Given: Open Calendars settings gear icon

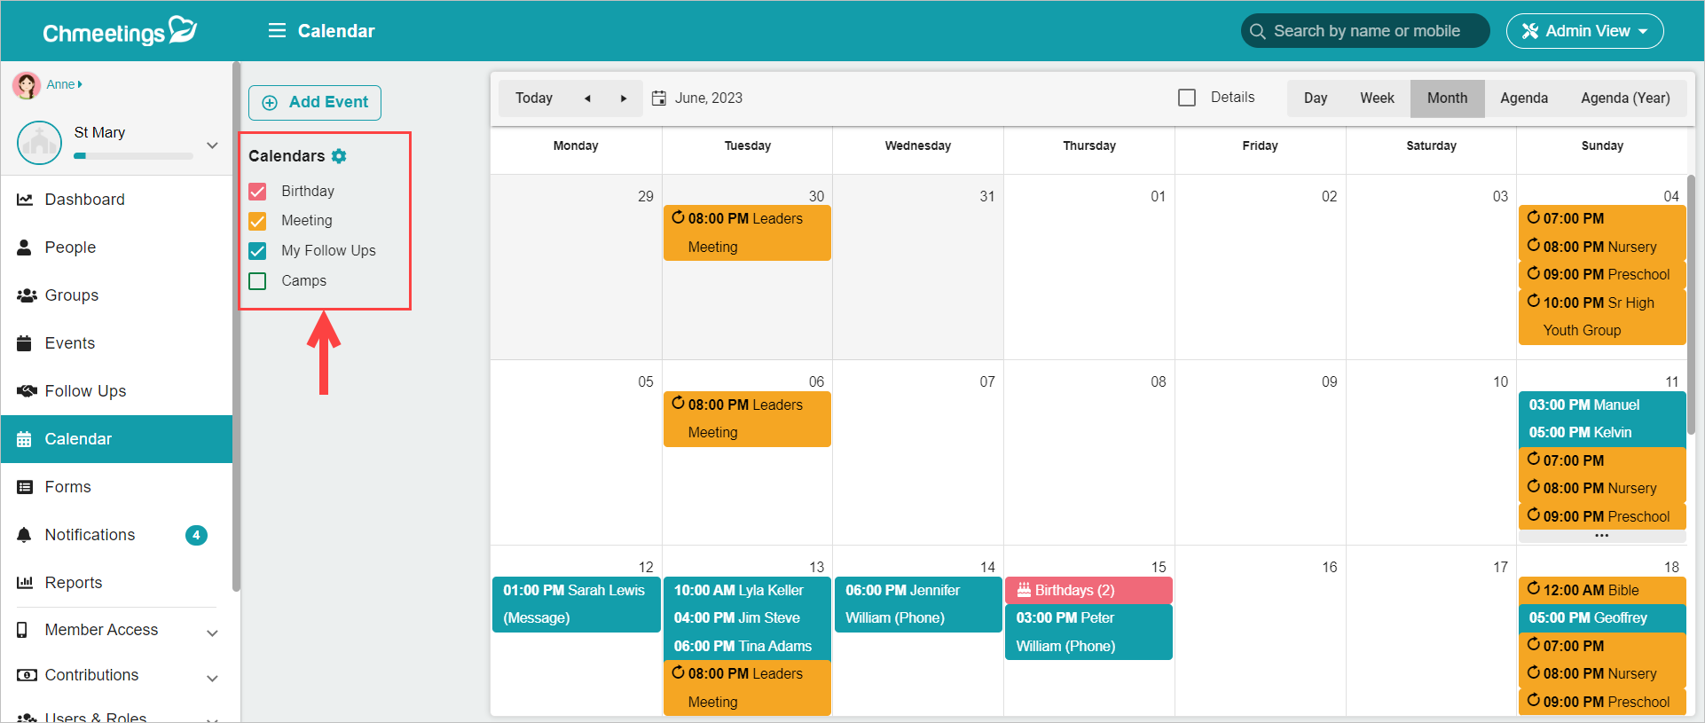Looking at the screenshot, I should [339, 156].
